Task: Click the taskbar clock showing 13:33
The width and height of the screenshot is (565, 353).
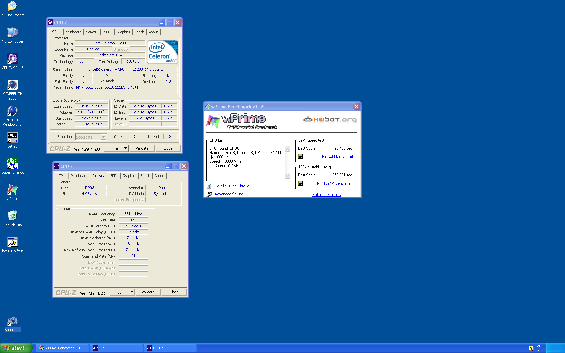Action: pyautogui.click(x=556, y=348)
